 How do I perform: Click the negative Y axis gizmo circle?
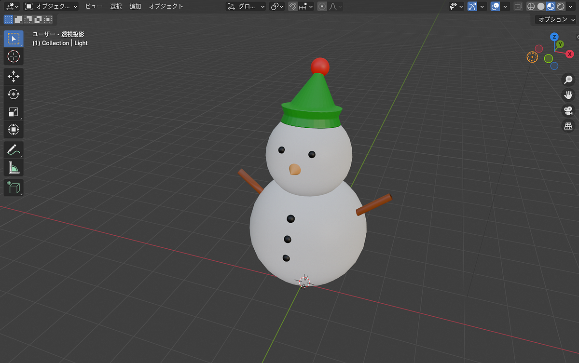coord(549,58)
